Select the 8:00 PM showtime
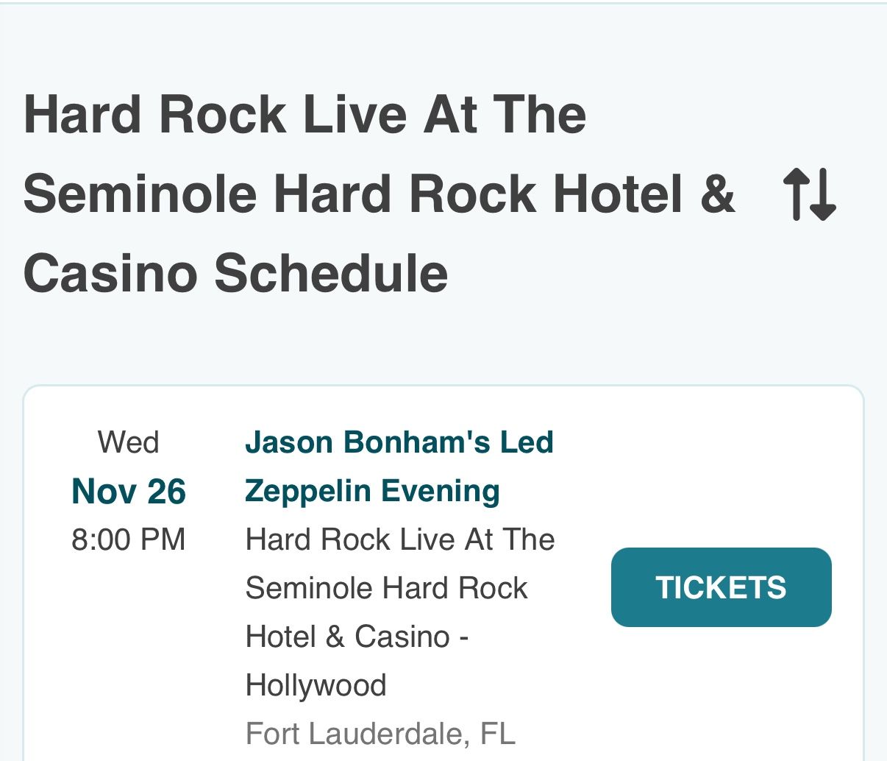The width and height of the screenshot is (887, 761). 129,539
